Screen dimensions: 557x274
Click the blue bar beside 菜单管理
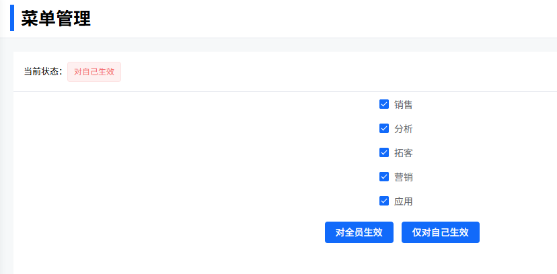click(12, 18)
